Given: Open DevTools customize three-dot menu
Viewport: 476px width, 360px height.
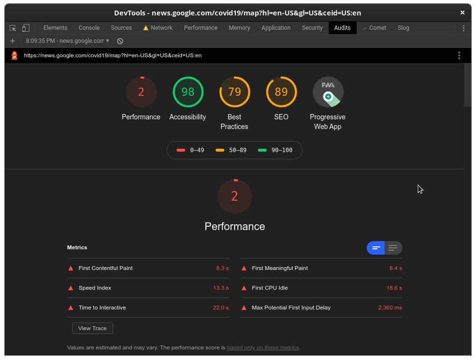Looking at the screenshot, I should [463, 28].
